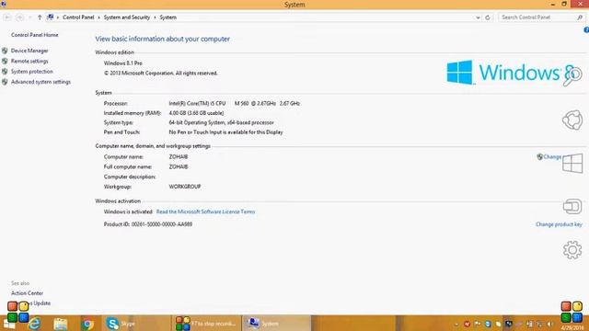Open Windows Update under See also
This screenshot has height=331, width=589.
point(40,303)
